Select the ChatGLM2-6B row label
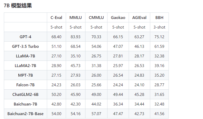Viewport: 203px width, 119px height. [25, 94]
